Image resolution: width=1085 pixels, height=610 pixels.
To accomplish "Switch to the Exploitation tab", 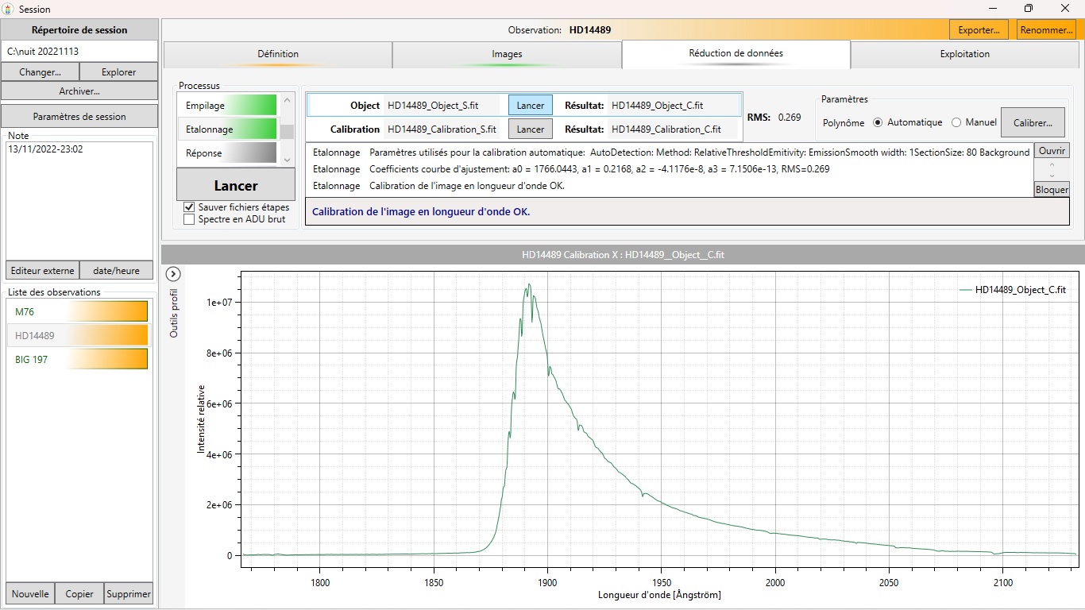I will click(964, 54).
